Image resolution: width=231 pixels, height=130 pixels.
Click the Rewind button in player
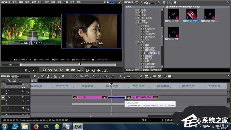pyautogui.click(x=50, y=70)
